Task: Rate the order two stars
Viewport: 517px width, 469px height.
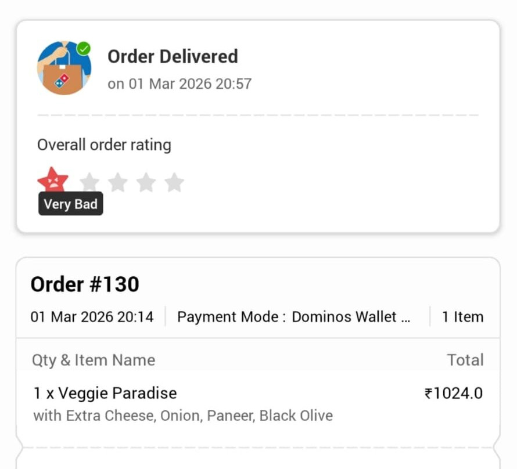Action: coord(89,182)
